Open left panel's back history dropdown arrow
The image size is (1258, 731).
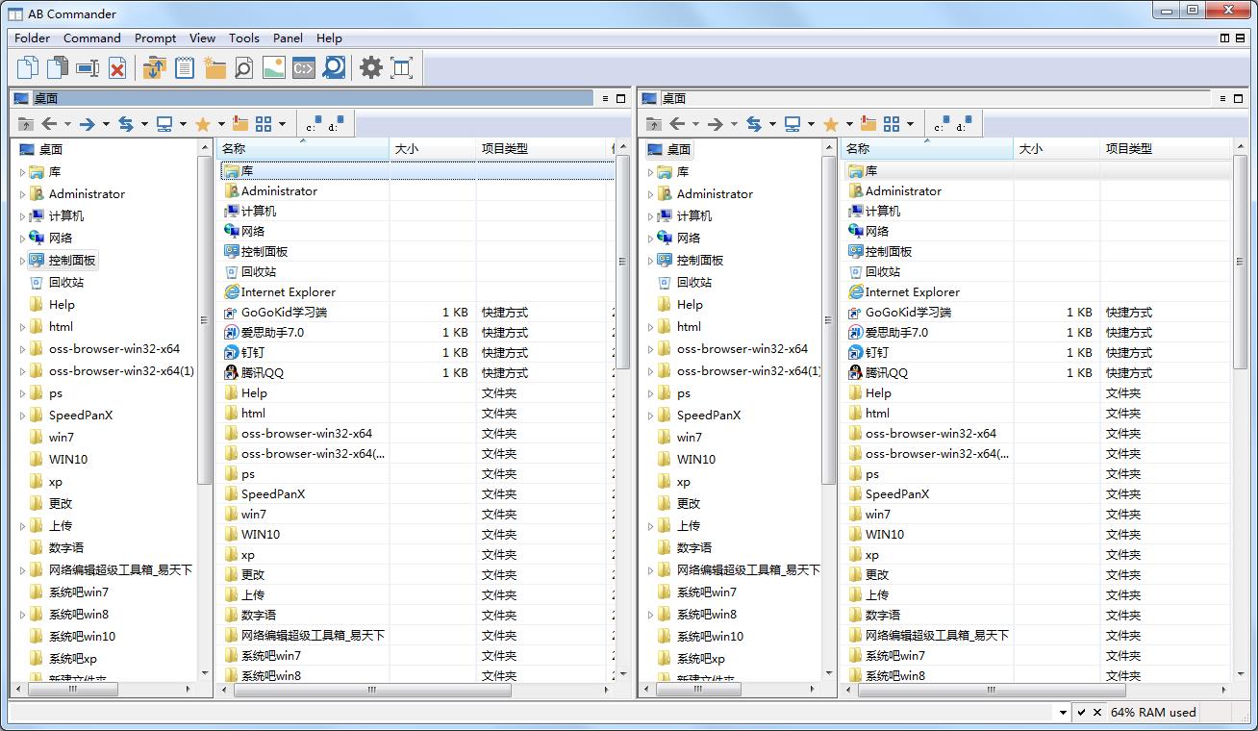[x=68, y=124]
